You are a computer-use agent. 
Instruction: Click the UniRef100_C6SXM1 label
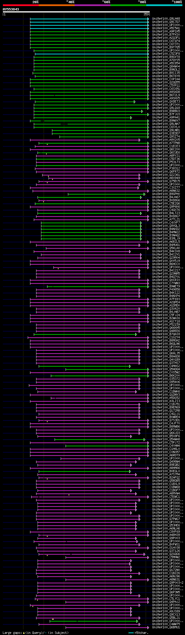166,89
